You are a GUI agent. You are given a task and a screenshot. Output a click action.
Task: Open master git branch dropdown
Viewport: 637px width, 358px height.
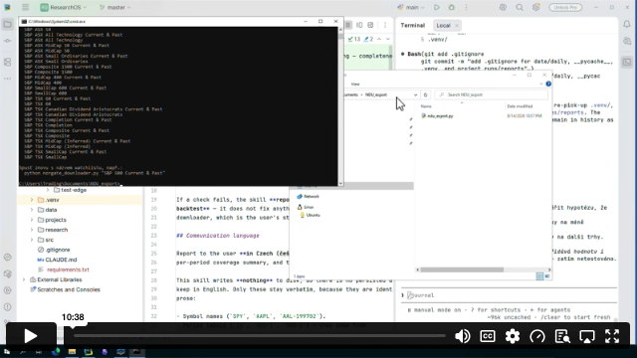pyautogui.click(x=115, y=7)
